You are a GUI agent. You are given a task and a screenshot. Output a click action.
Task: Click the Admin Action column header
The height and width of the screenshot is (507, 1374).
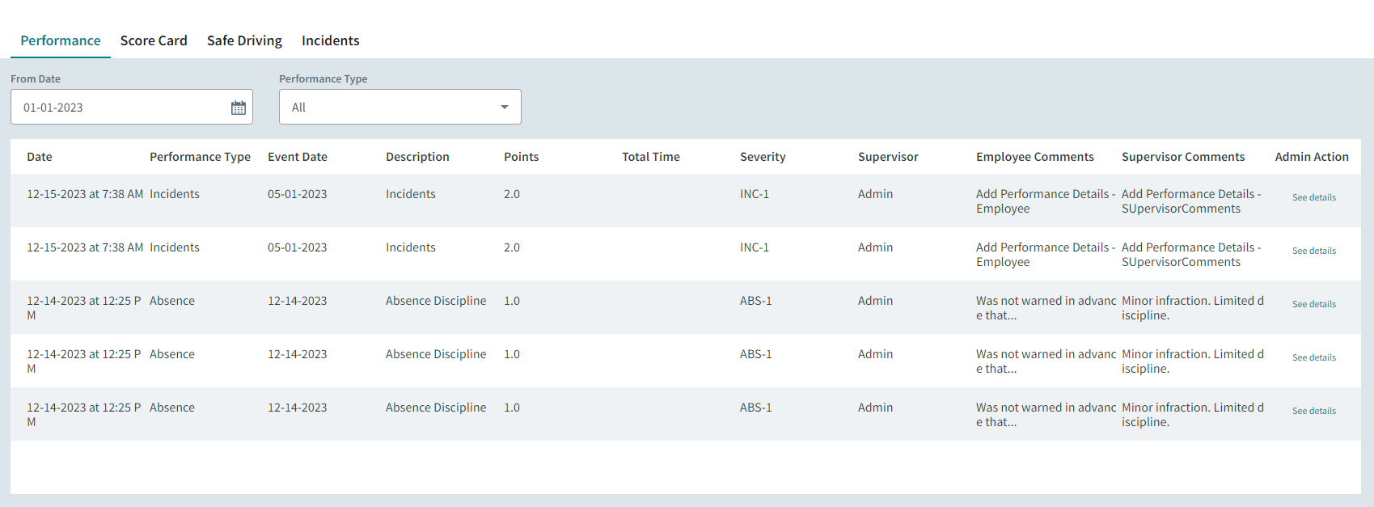1311,157
